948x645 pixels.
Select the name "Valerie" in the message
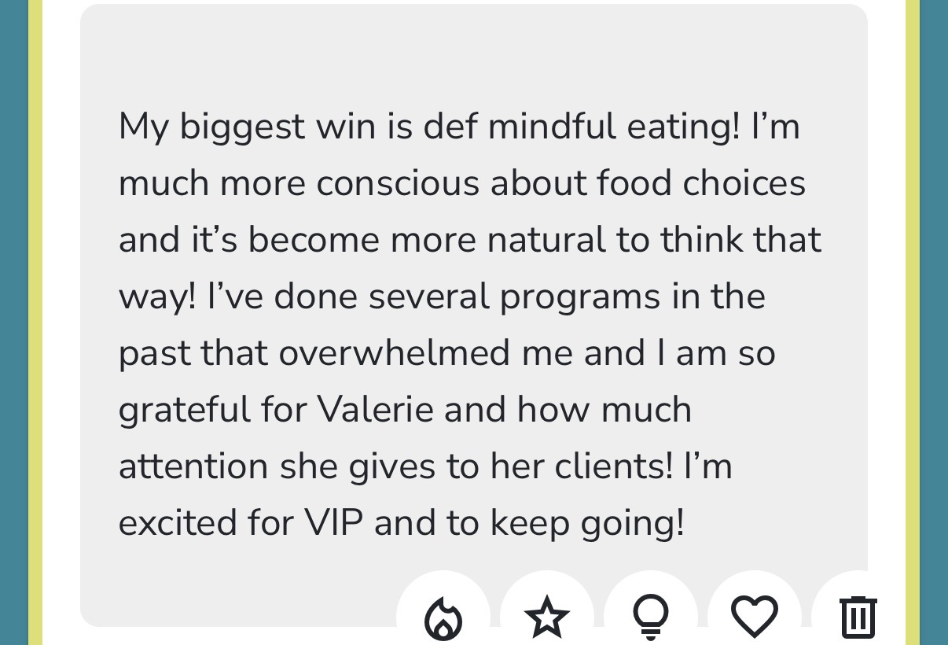click(x=377, y=410)
